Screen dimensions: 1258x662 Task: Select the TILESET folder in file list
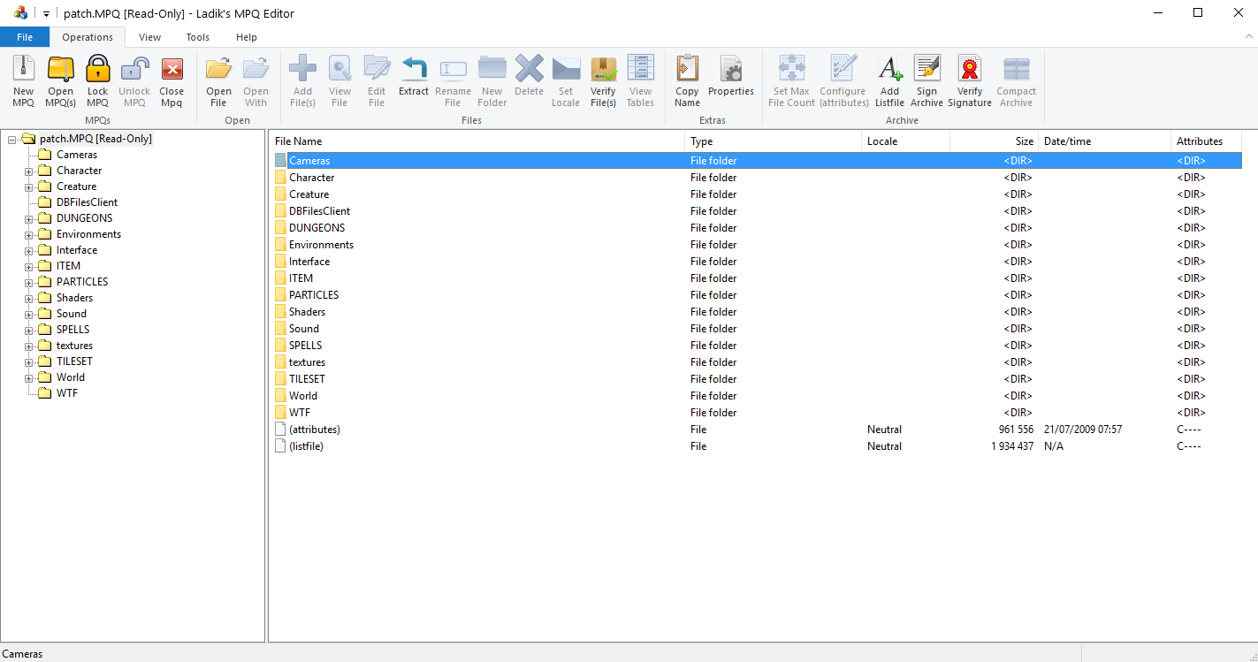pos(758,379)
